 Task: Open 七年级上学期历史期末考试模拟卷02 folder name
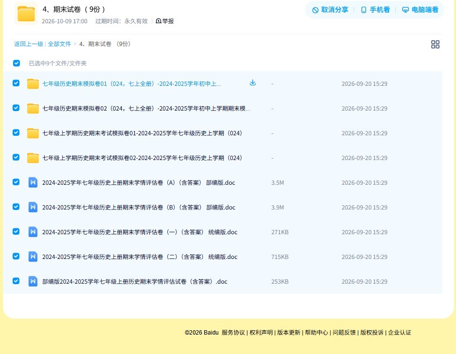tap(142, 158)
